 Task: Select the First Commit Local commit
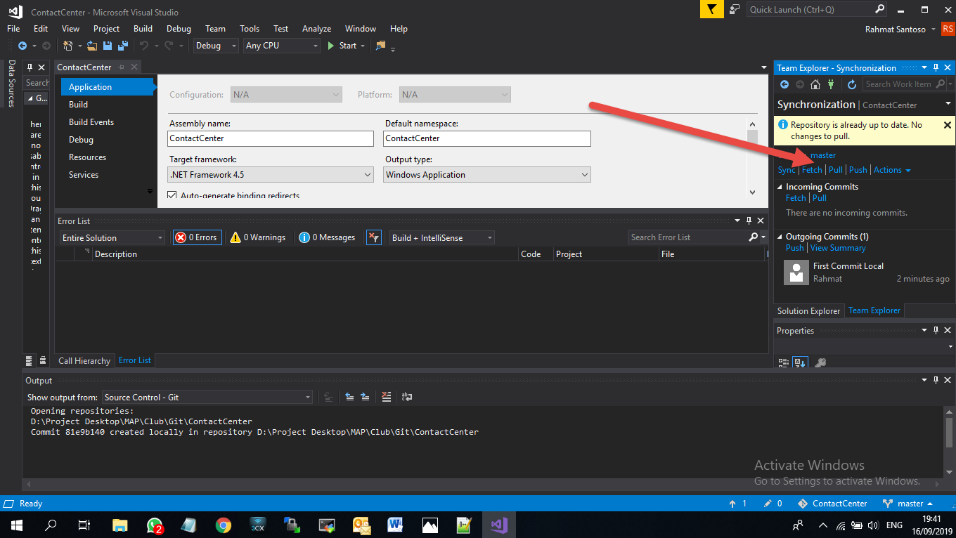coord(866,273)
